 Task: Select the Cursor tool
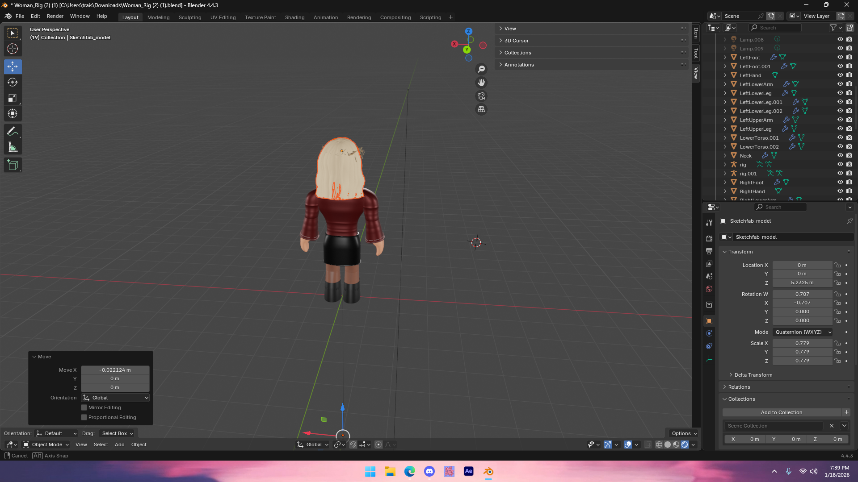13,49
